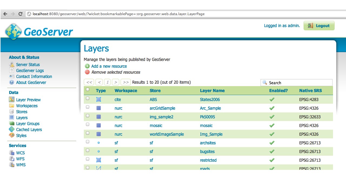Sort table by Workspace column

(126, 91)
